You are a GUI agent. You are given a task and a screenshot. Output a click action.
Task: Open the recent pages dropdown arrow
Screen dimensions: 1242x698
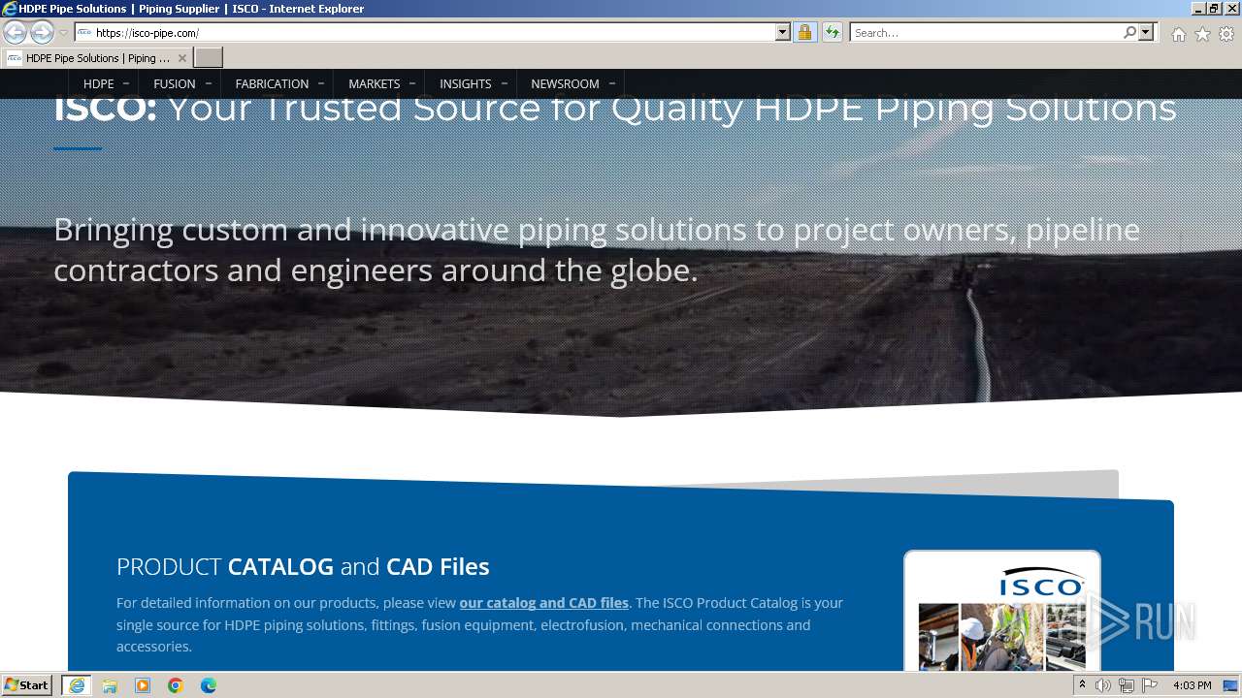(x=63, y=33)
